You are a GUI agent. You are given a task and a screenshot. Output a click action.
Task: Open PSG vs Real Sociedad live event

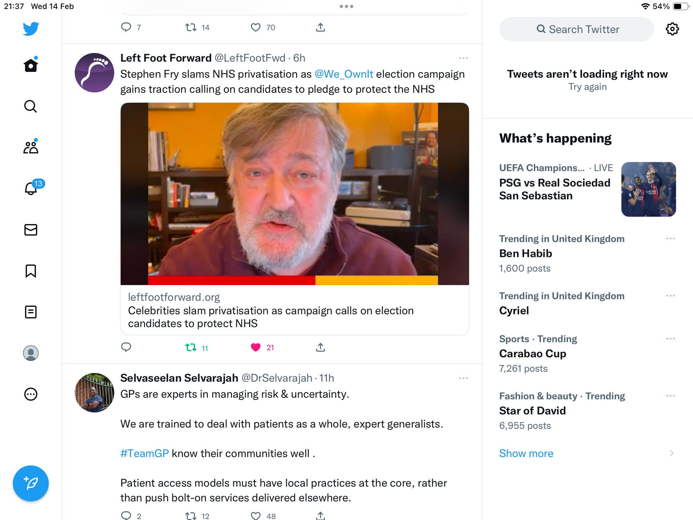(x=555, y=189)
